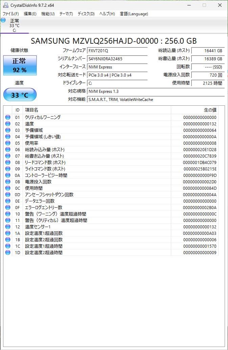Click raw value 00000000000F9D
This screenshot has height=350, width=228.
click(200, 176)
